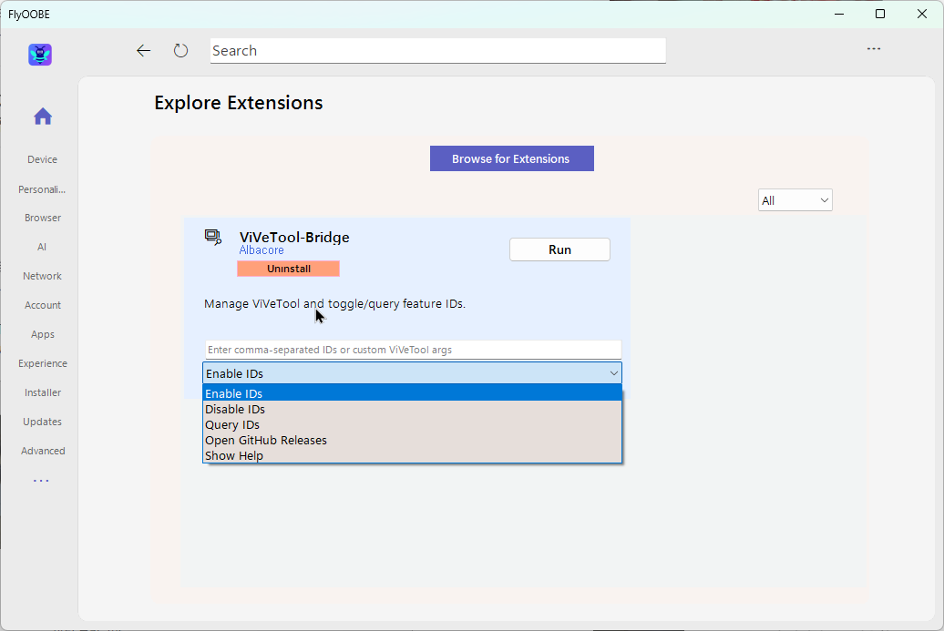Viewport: 944px width, 631px height.
Task: Collapse the Enable IDs combo box
Action: click(x=413, y=373)
